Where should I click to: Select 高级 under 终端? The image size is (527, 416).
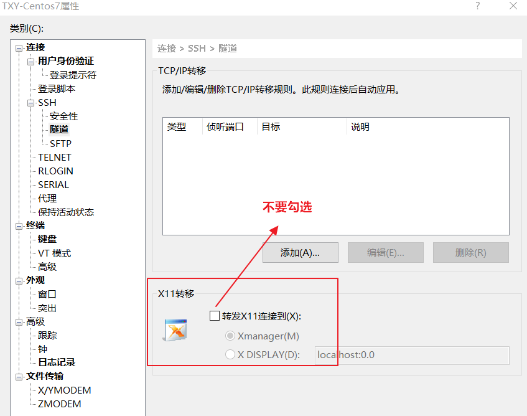(47, 267)
